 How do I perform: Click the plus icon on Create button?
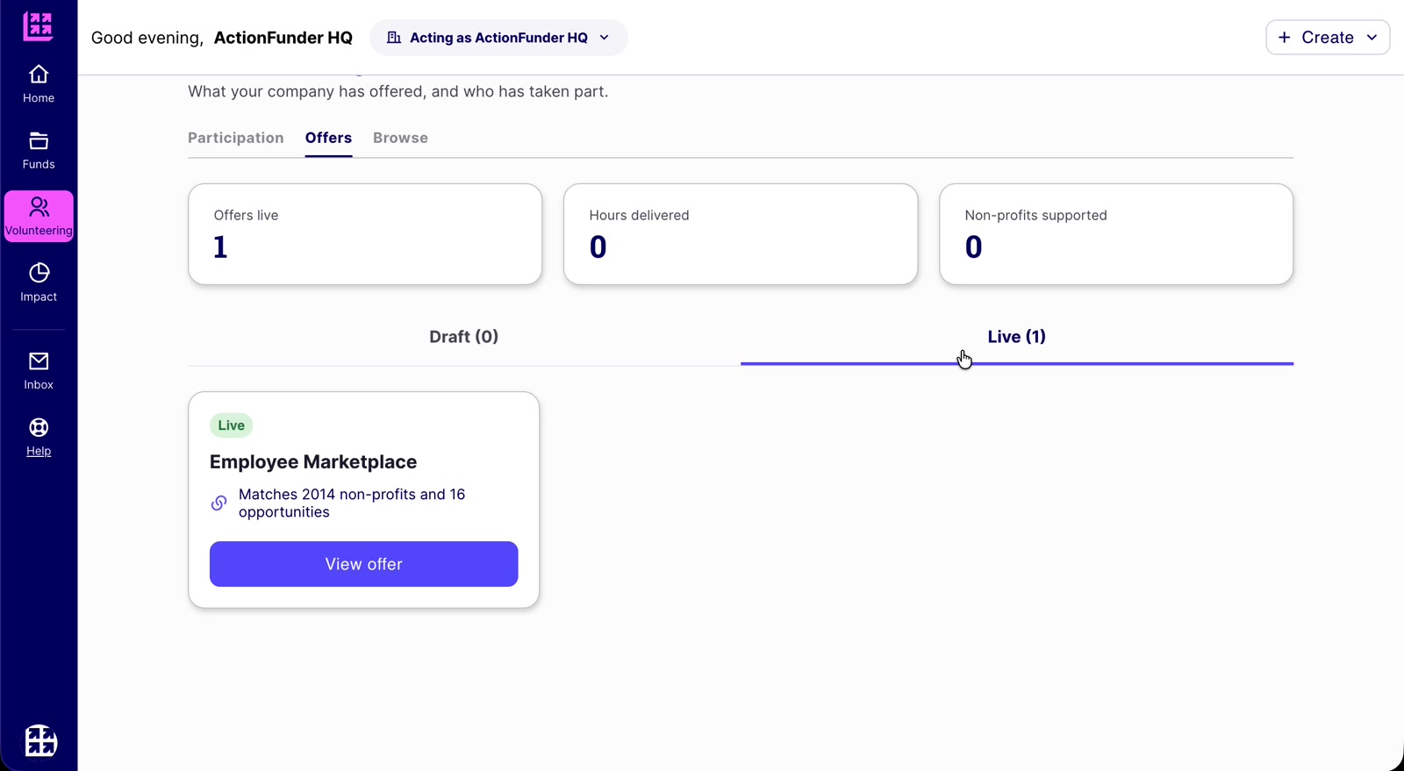(1285, 38)
